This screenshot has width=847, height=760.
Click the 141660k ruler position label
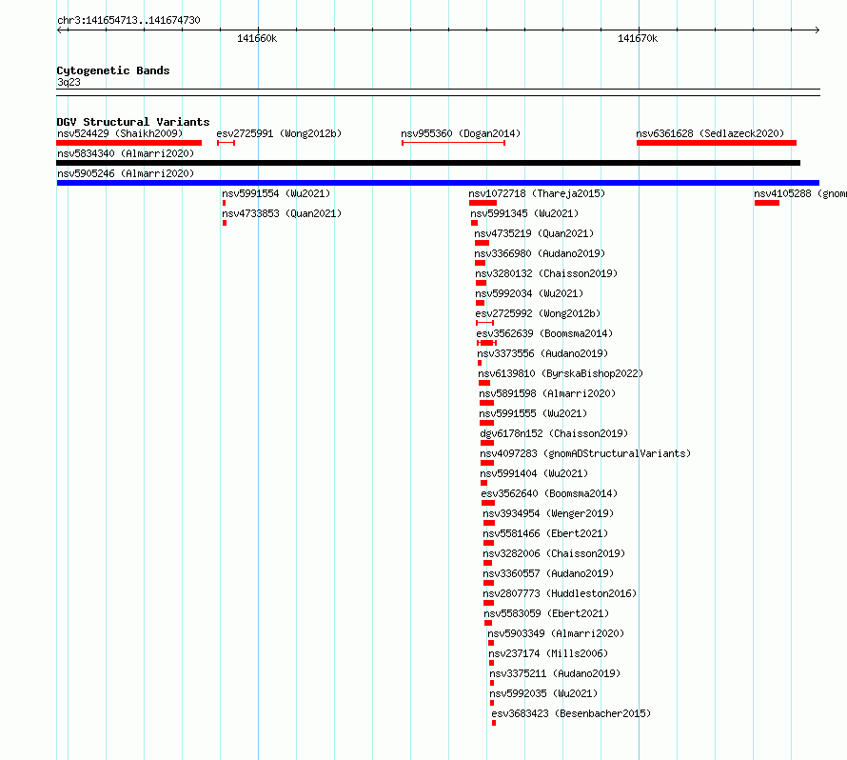(x=257, y=38)
